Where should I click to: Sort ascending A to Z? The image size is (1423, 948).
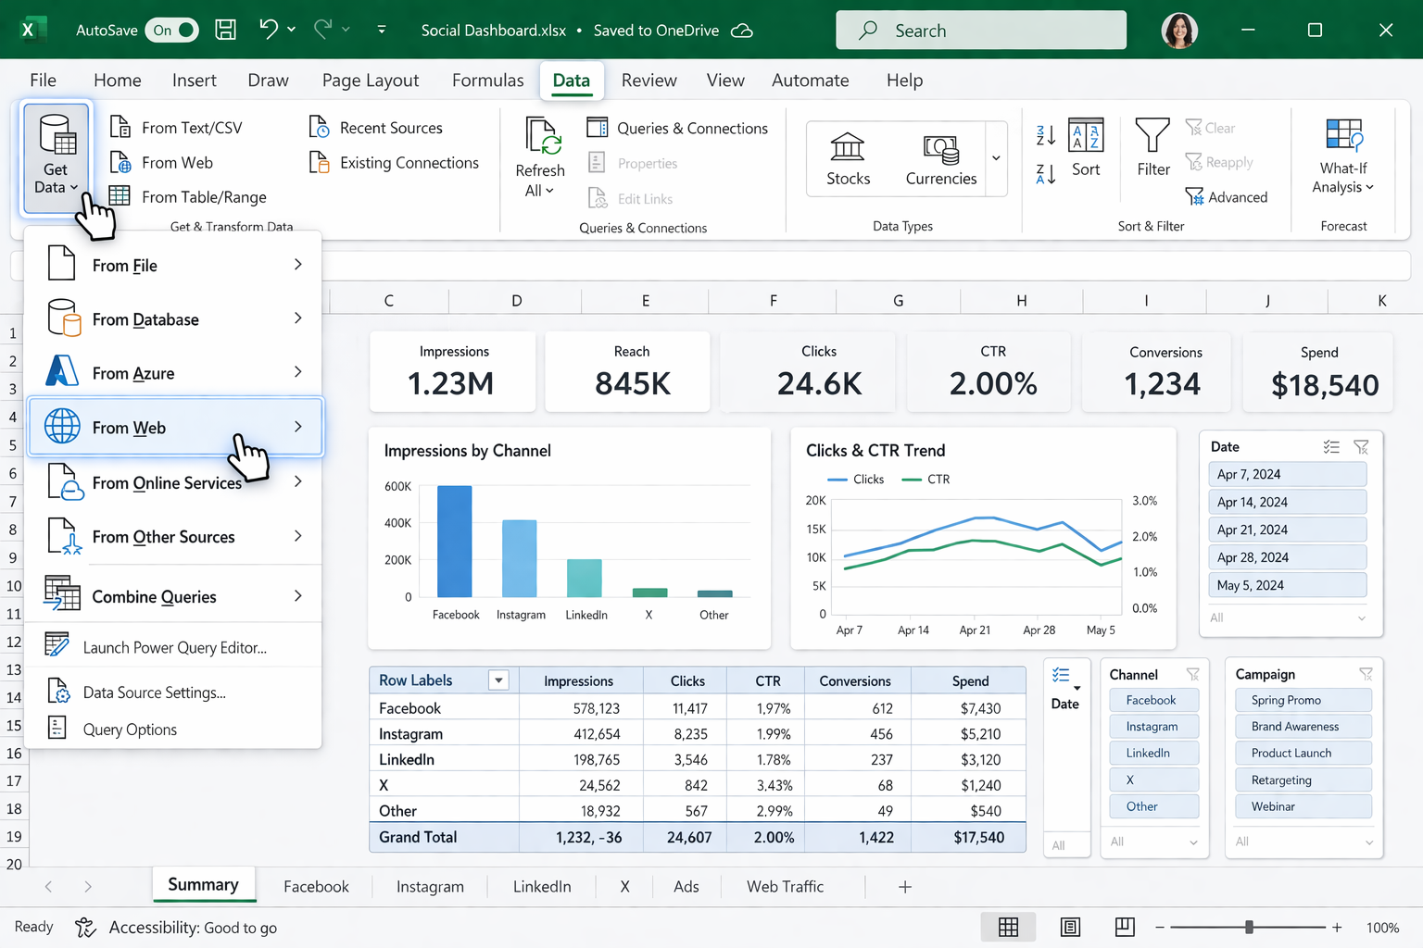(1045, 135)
